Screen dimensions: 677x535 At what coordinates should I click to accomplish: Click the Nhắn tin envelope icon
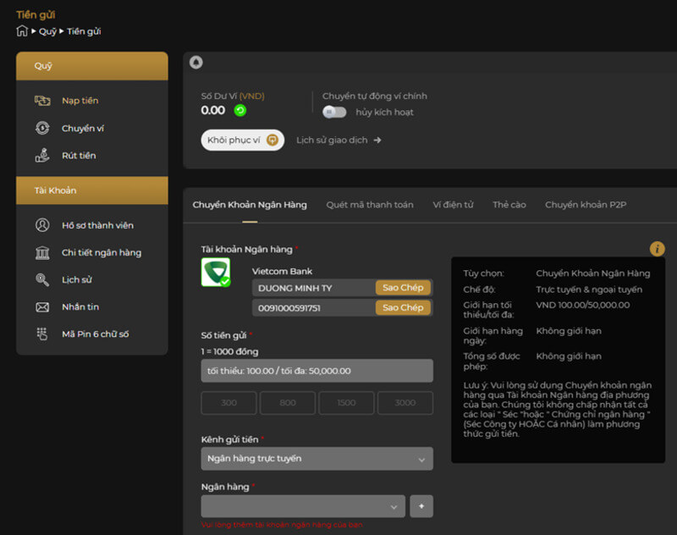click(x=42, y=307)
